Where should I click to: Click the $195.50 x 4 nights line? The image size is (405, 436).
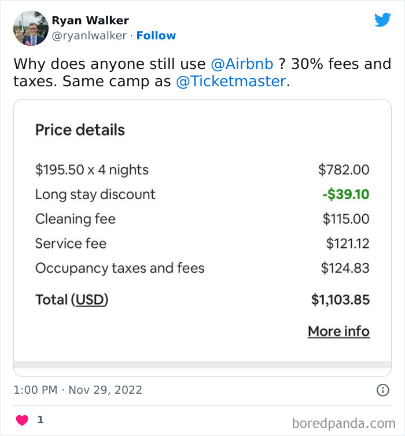tap(92, 170)
